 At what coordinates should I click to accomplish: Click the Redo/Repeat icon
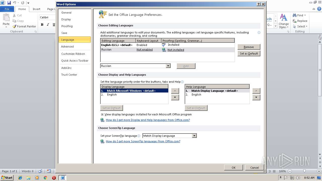[x=23, y=3]
